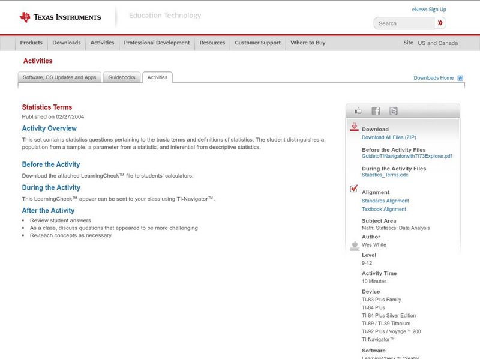The image size is (480, 359).
Task: Share the activity on Twitter
Action: tap(394, 110)
